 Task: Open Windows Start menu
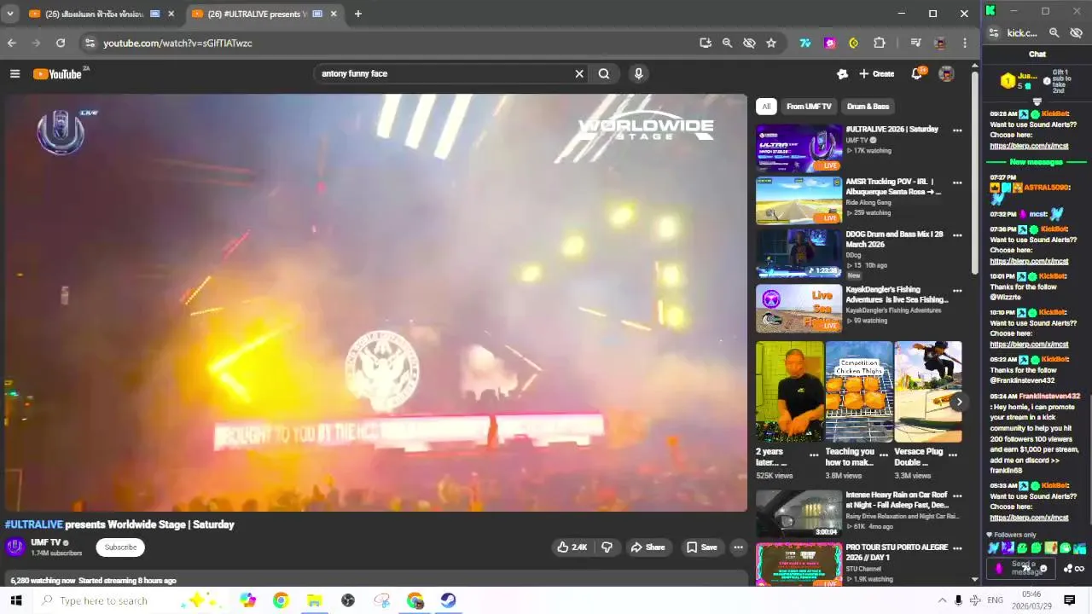pos(15,600)
